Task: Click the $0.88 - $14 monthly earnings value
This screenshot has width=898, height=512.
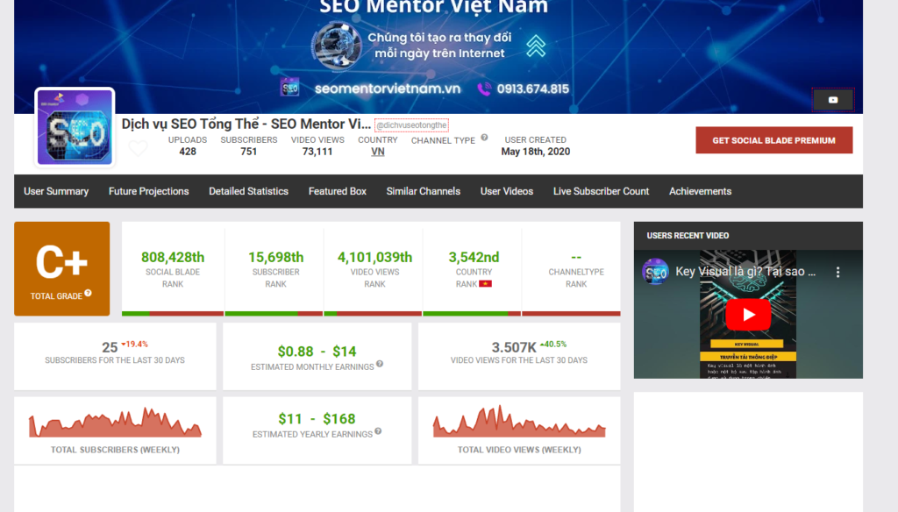Action: point(317,351)
